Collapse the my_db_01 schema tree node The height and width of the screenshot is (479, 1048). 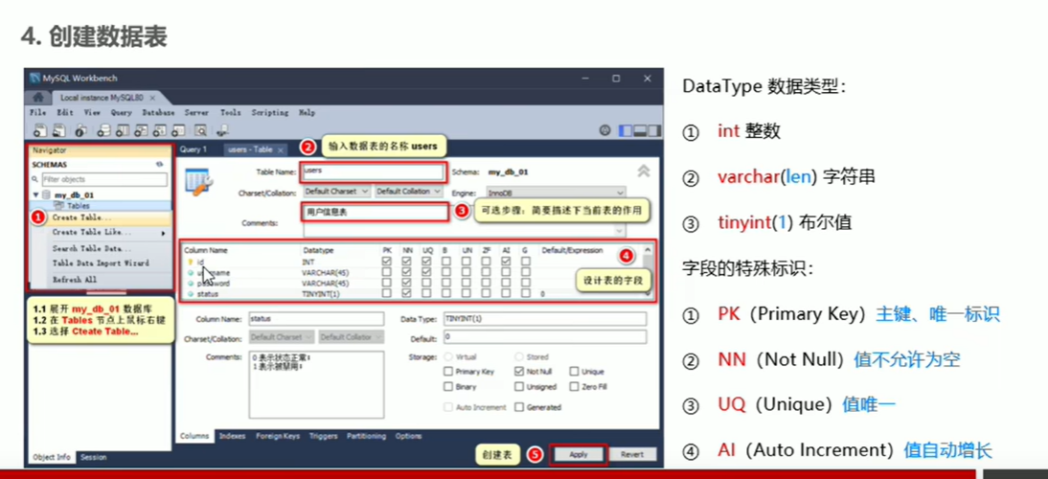click(36, 195)
